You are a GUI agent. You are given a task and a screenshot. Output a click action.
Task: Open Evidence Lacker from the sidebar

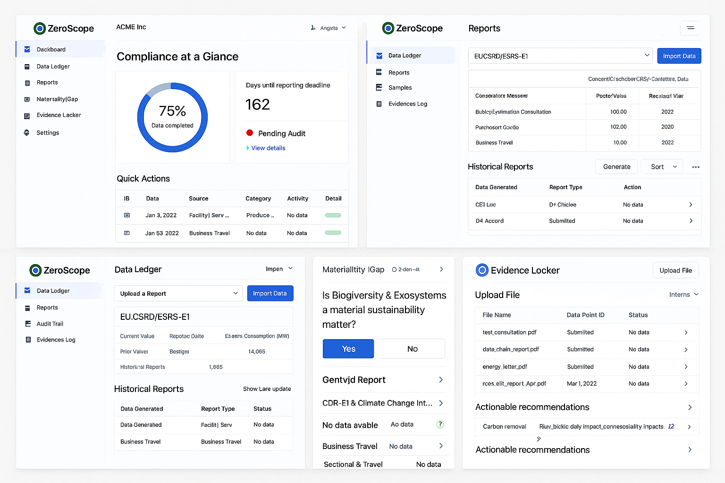(x=58, y=115)
